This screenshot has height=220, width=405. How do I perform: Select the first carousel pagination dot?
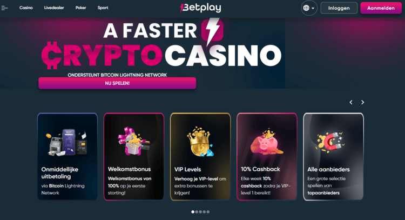(193, 212)
